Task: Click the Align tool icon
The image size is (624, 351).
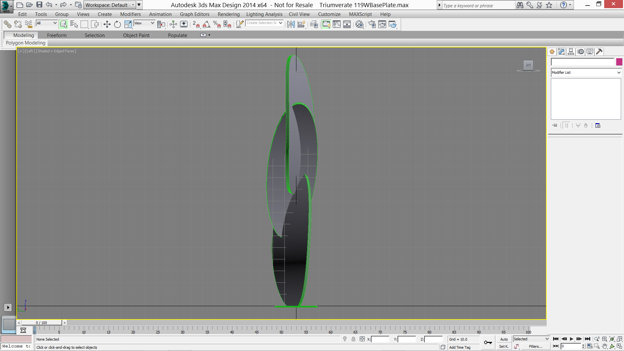Action: (x=301, y=24)
